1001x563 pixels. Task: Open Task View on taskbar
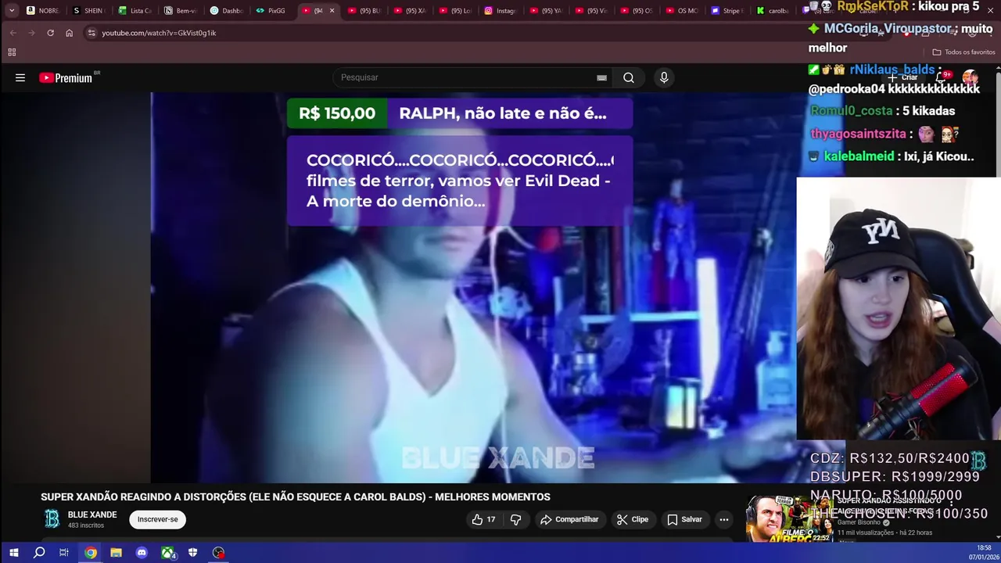pyautogui.click(x=64, y=553)
